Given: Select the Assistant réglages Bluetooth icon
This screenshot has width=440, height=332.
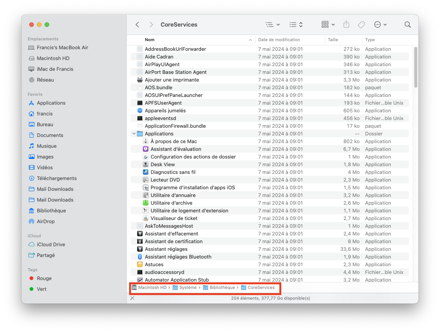Looking at the screenshot, I should 140,257.
